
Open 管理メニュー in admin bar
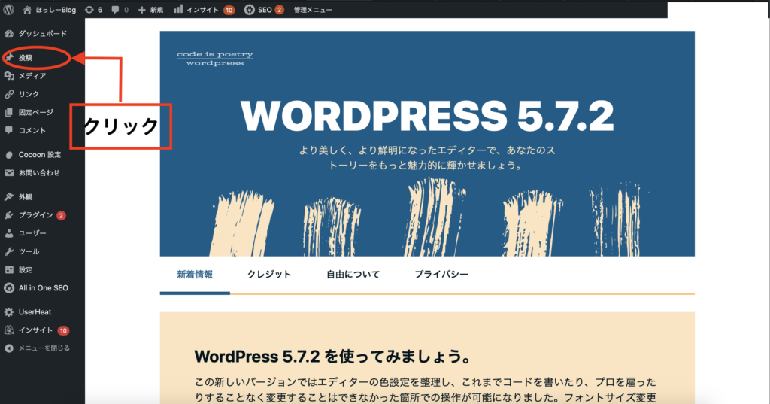[313, 10]
